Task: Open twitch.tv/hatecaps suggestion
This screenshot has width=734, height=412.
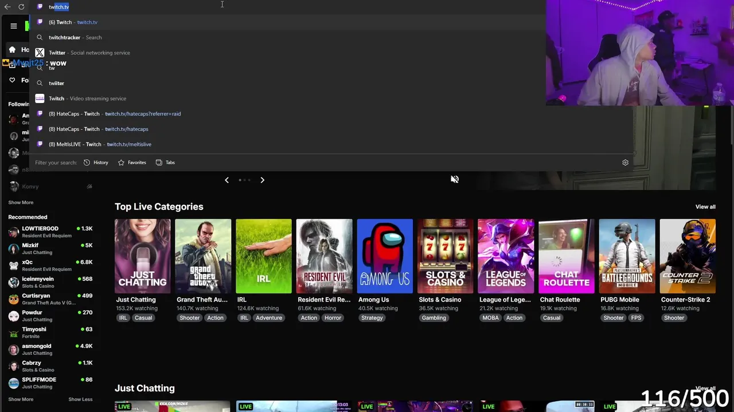Action: click(x=331, y=129)
